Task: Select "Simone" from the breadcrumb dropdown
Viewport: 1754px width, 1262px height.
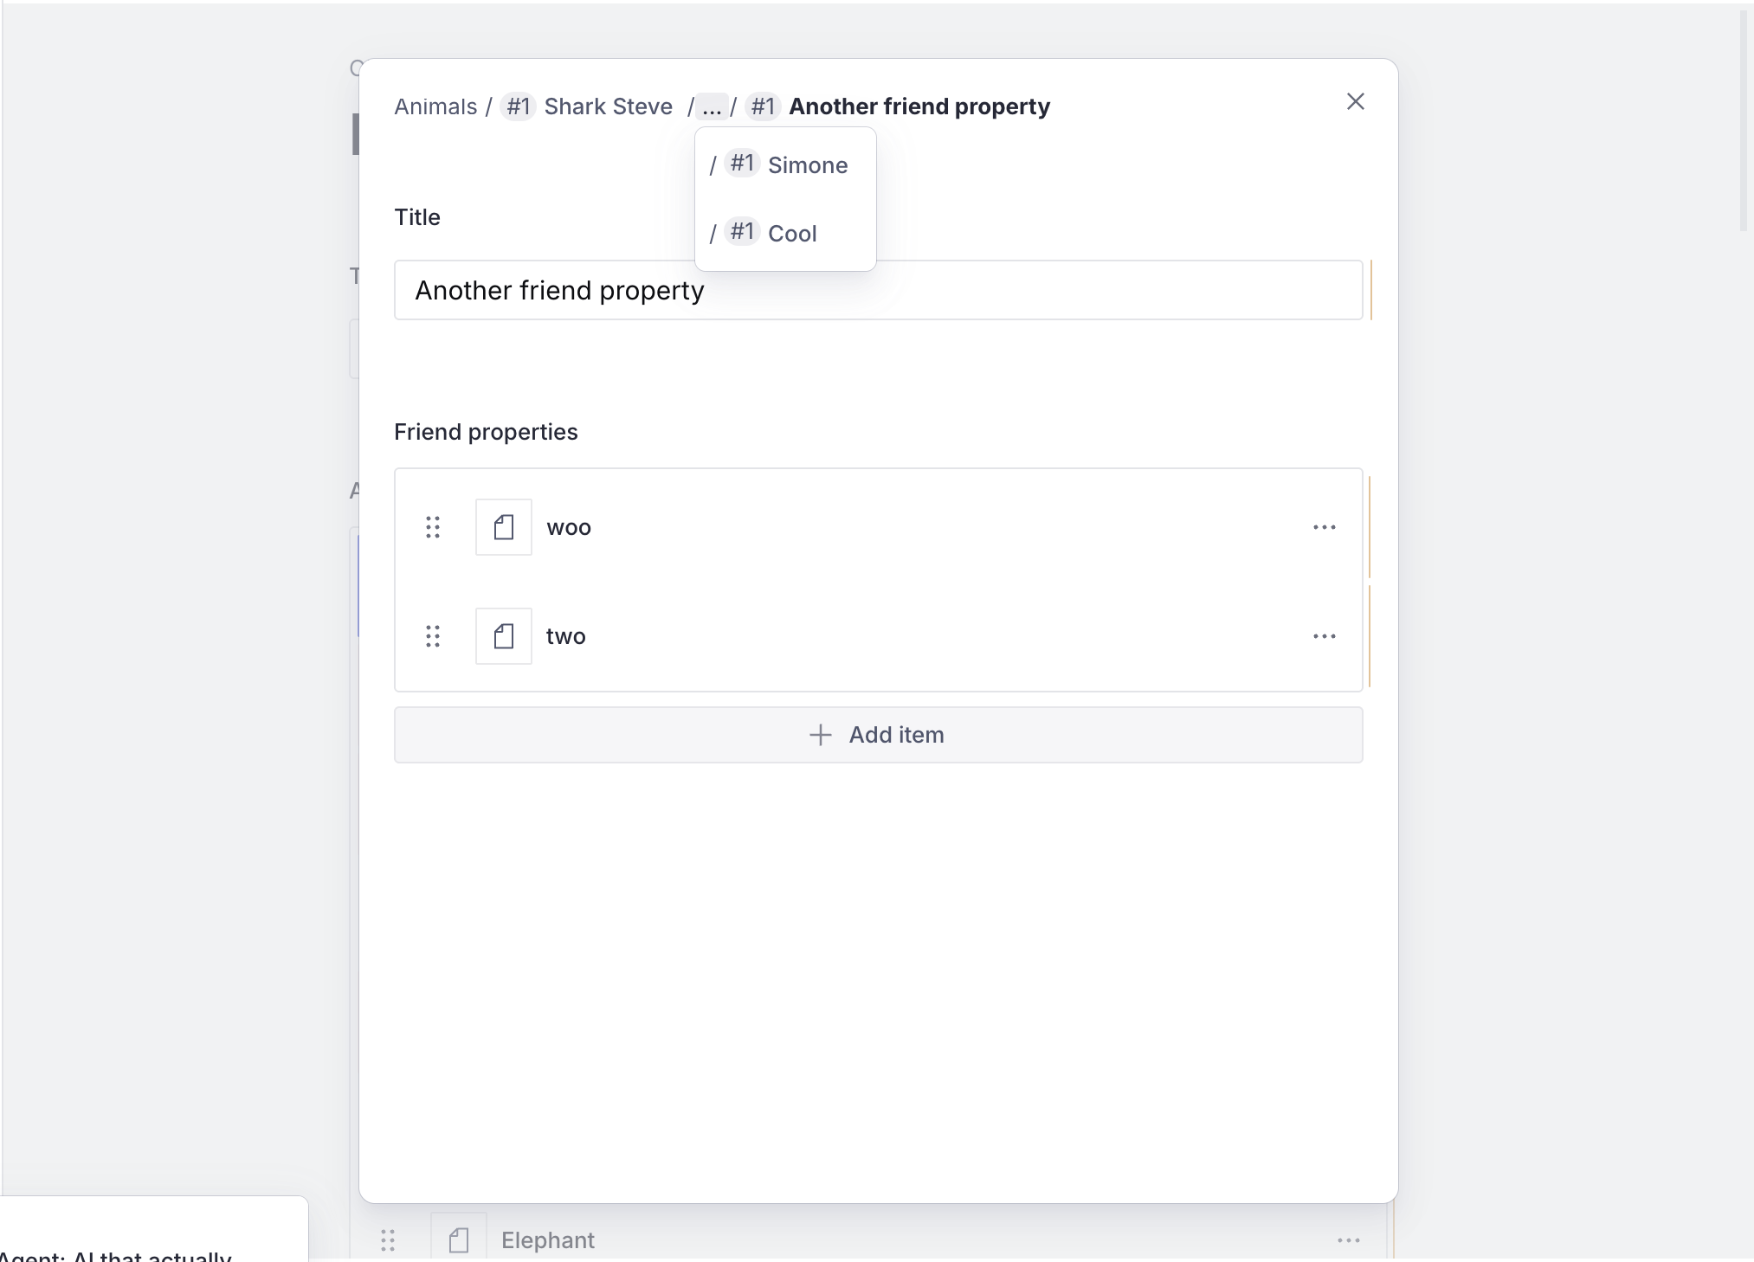Action: (807, 164)
